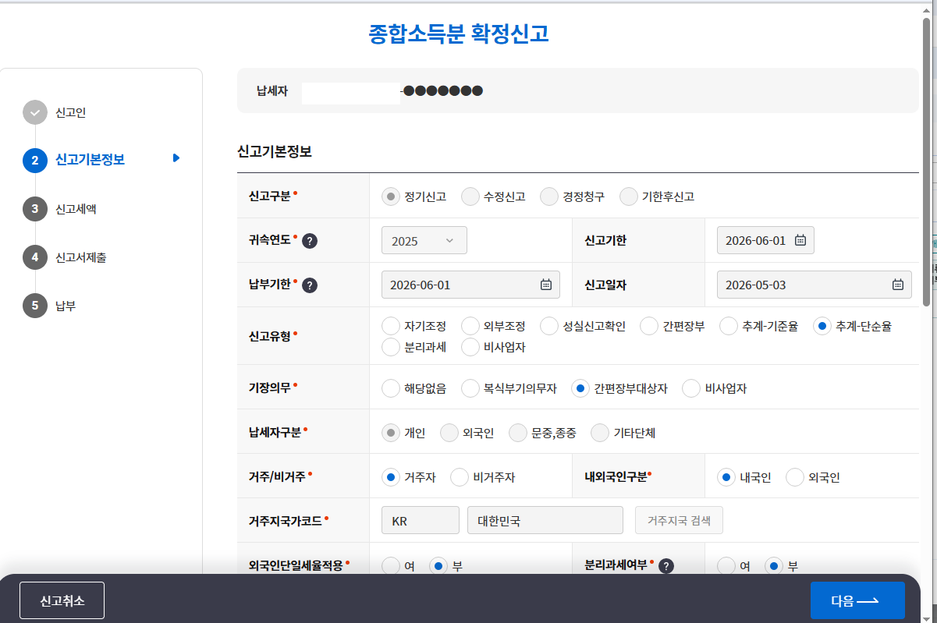Click the country name field showing 대한민국
Image resolution: width=937 pixels, height=623 pixels.
(x=545, y=521)
